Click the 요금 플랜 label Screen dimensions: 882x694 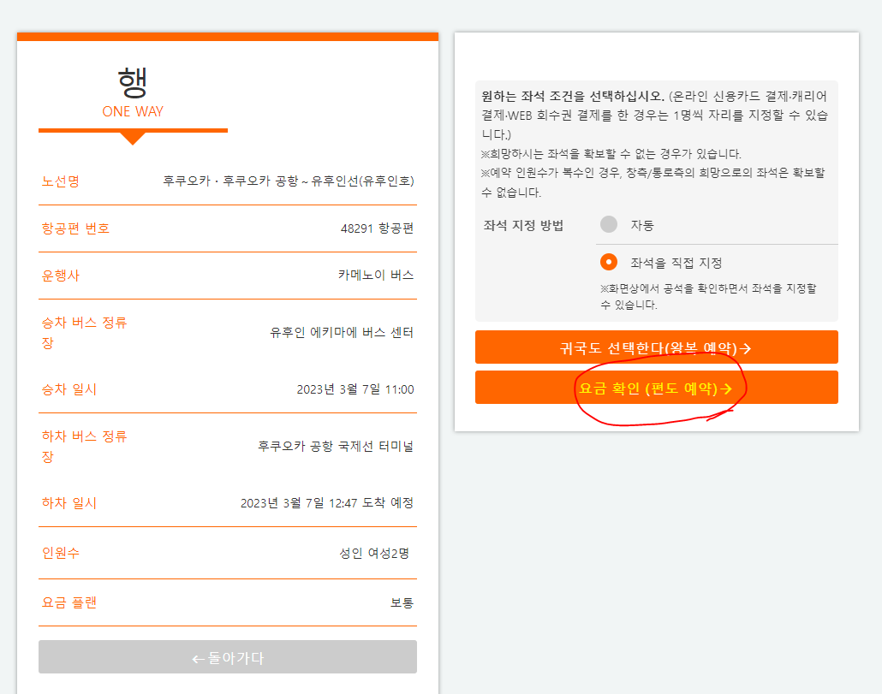[69, 602]
